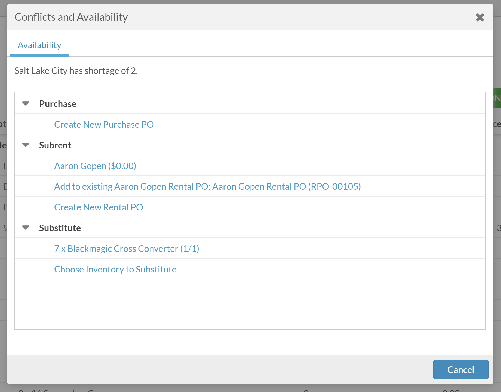
Task: Collapse the Subrent section arrow
Action: (x=26, y=145)
